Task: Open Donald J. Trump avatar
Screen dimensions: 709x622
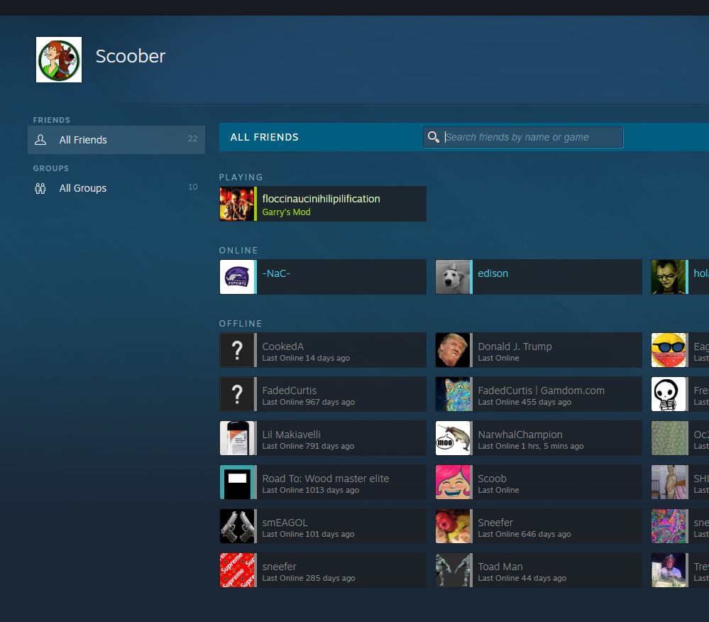Action: (x=453, y=350)
